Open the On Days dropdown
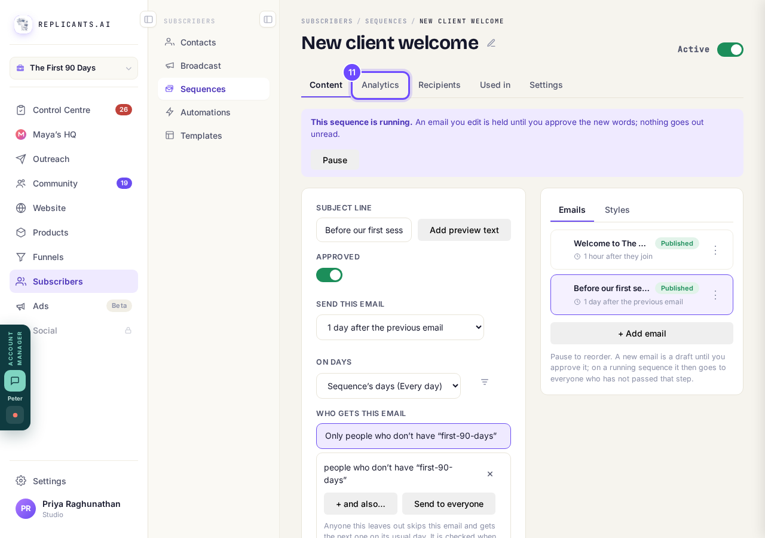The image size is (765, 538). coord(388,386)
